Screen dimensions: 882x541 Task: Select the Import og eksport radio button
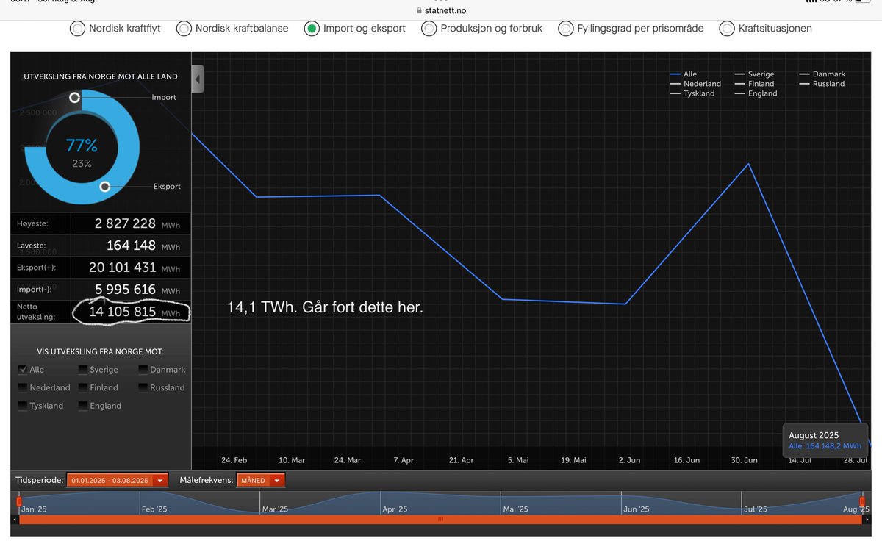[x=312, y=29]
